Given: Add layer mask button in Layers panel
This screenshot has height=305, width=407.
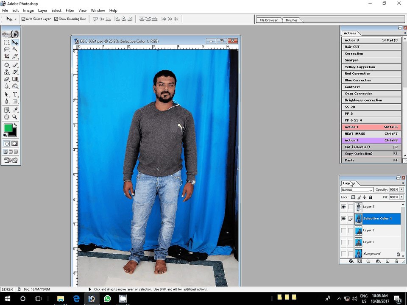Looking at the screenshot, I should pos(360,261).
